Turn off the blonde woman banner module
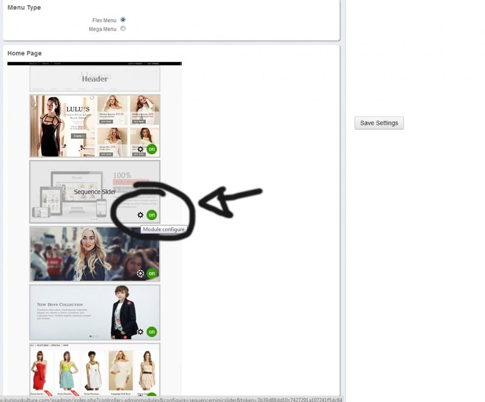 [152, 273]
